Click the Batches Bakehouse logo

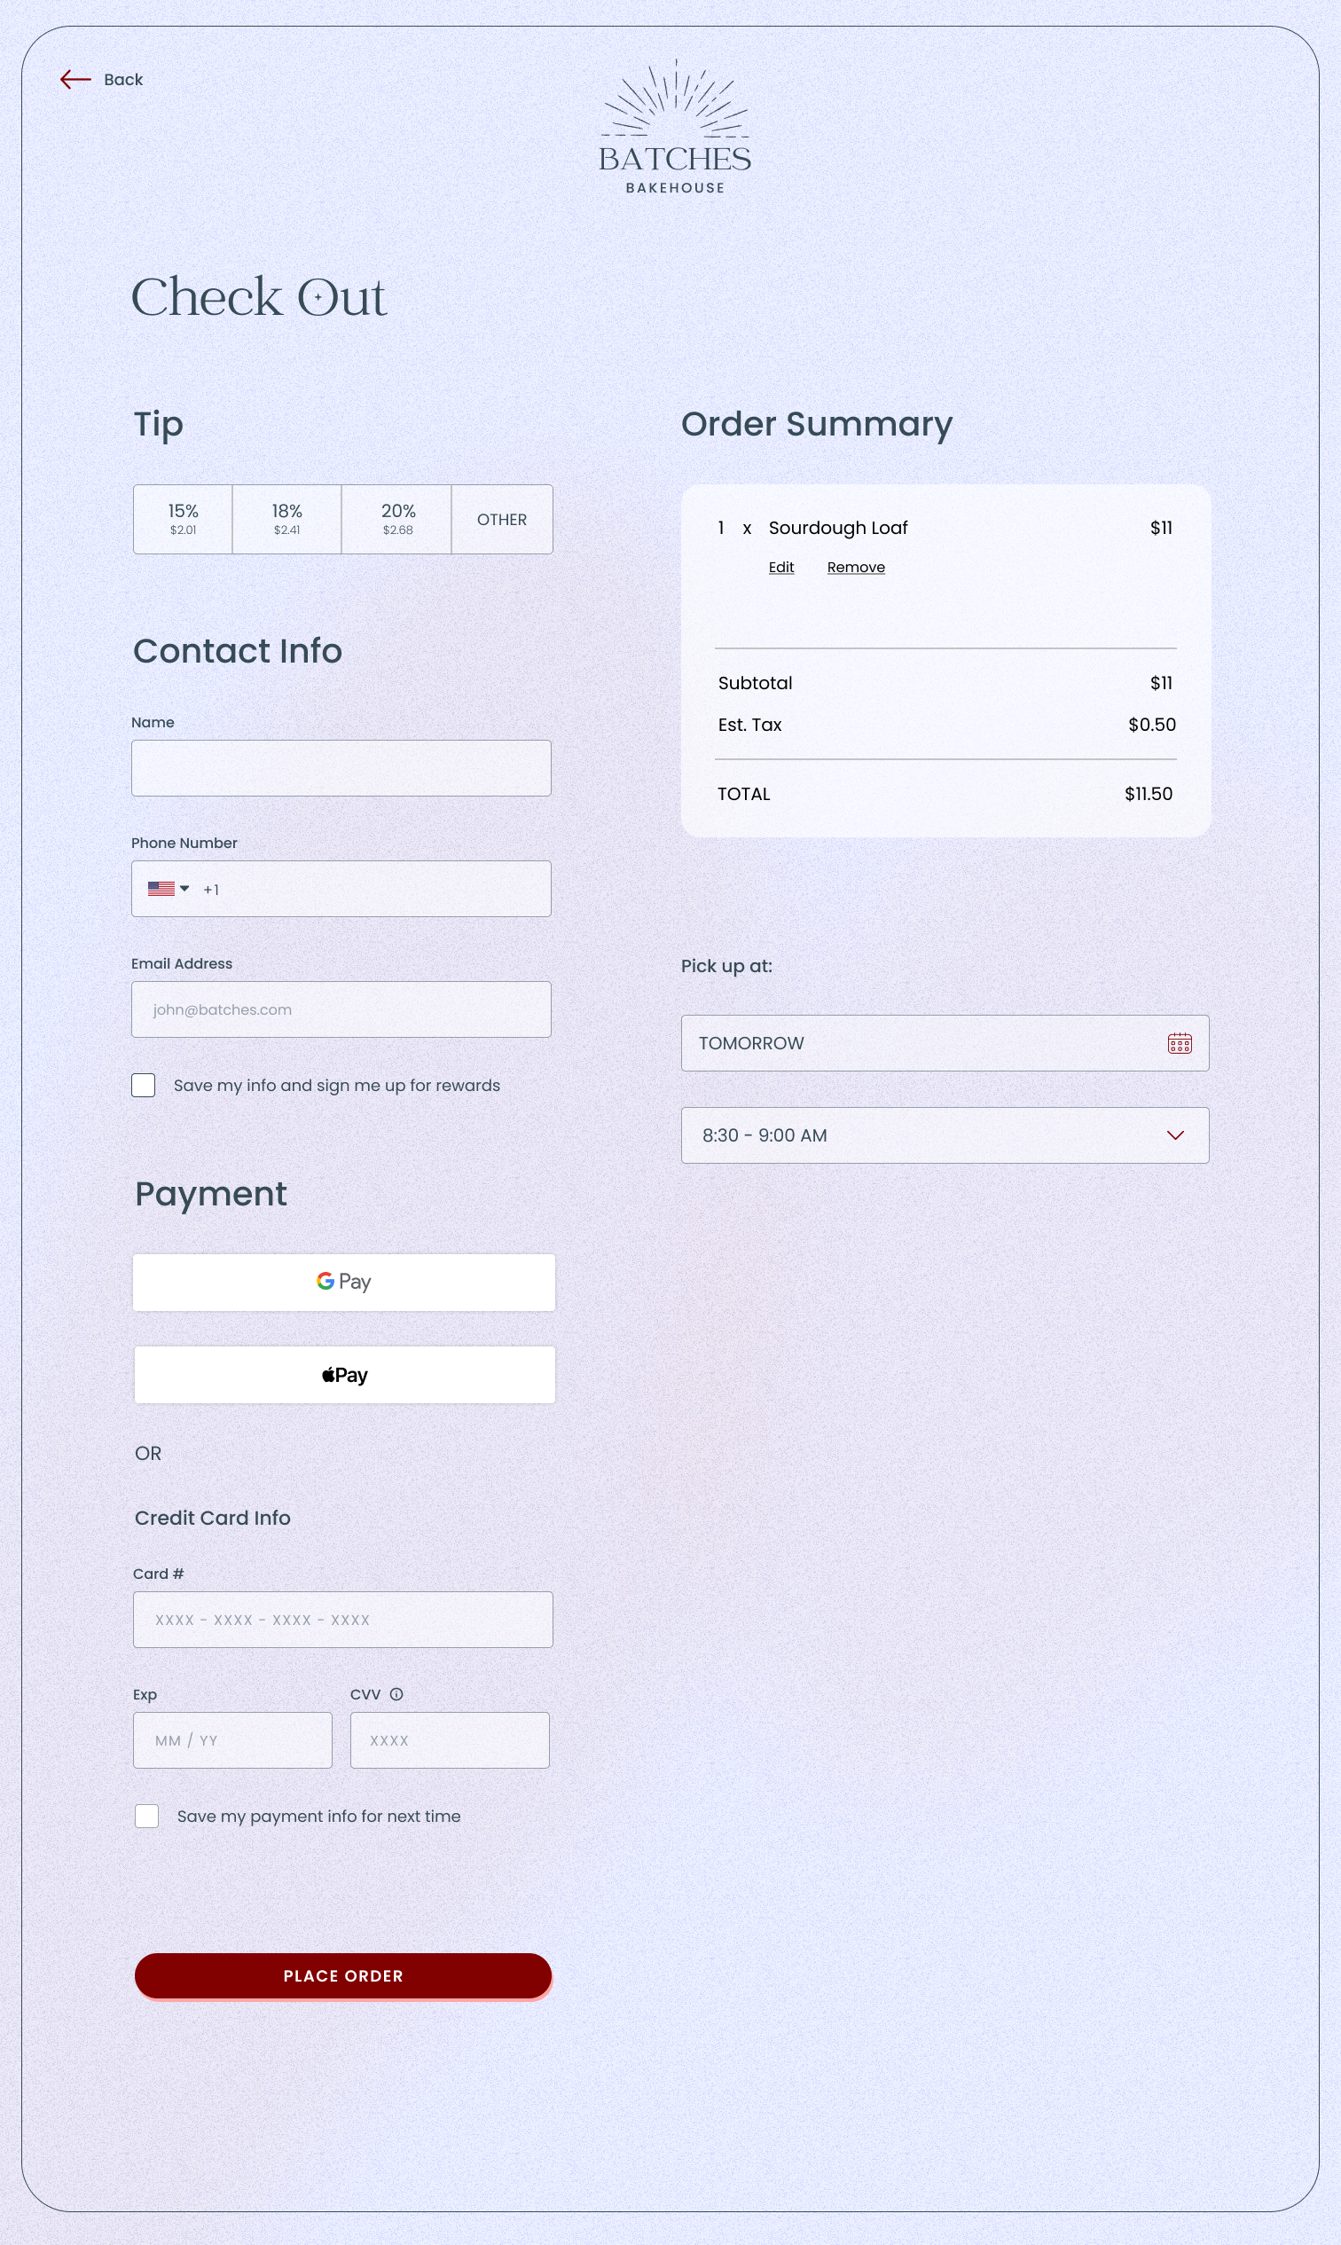tap(675, 128)
